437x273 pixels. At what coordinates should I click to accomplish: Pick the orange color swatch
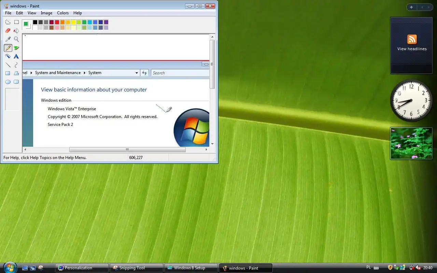(62, 22)
